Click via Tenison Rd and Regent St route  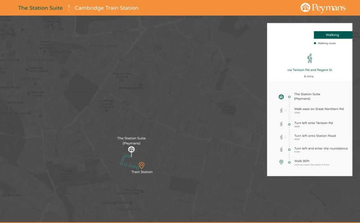[x=309, y=70]
